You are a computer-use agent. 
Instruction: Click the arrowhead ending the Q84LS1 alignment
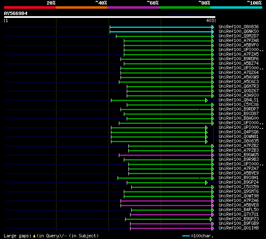tap(207, 101)
